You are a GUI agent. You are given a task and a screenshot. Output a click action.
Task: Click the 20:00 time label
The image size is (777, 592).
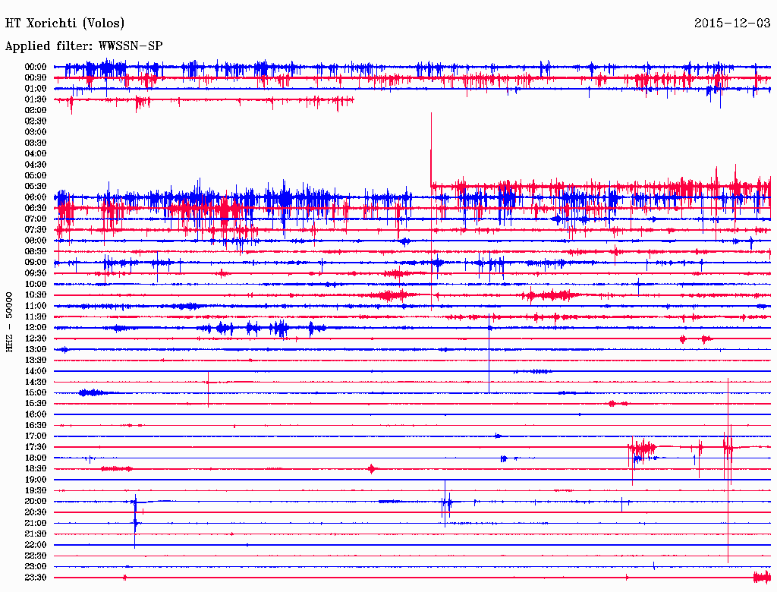[36, 502]
